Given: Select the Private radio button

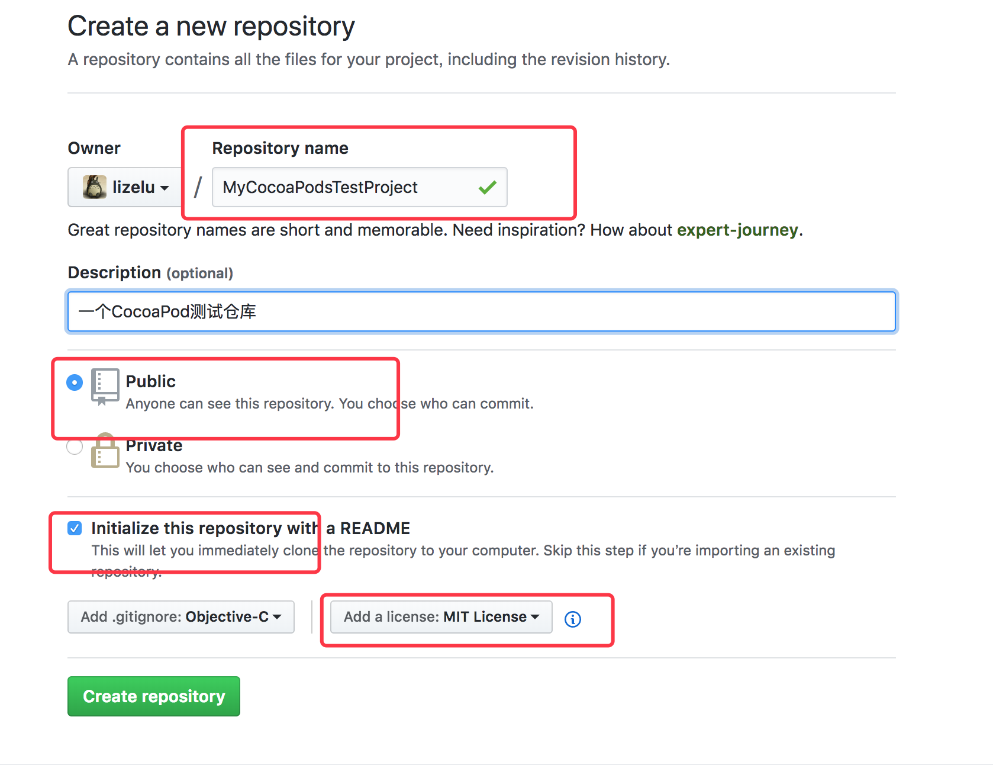Looking at the screenshot, I should [75, 446].
